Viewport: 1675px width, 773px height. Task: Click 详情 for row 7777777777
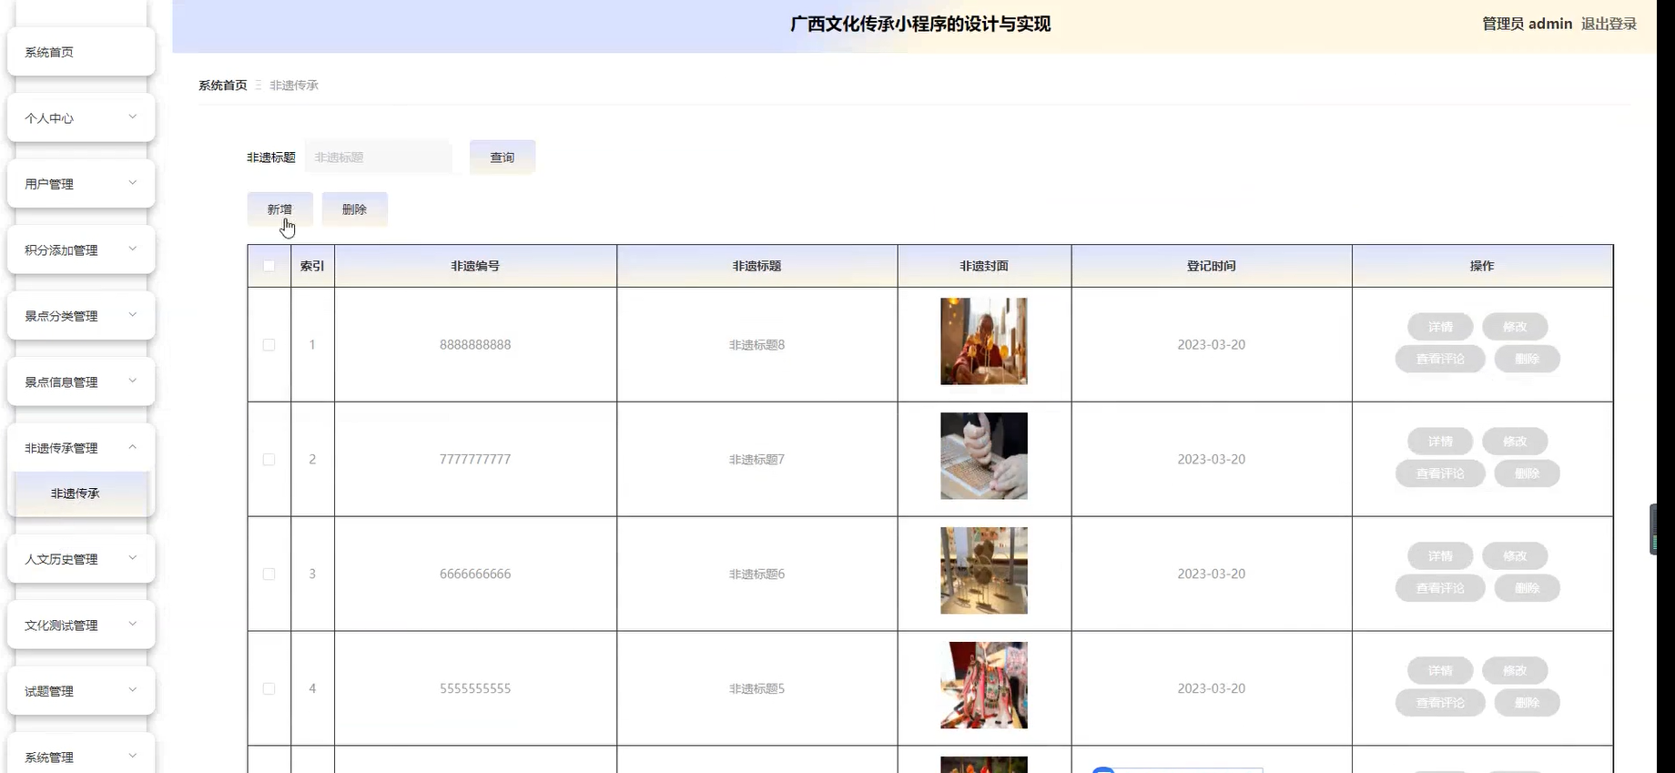coord(1440,442)
